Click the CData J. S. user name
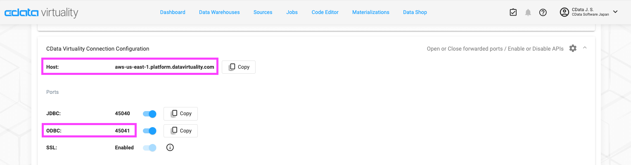Screen dimensions: 631x165 coord(583,9)
